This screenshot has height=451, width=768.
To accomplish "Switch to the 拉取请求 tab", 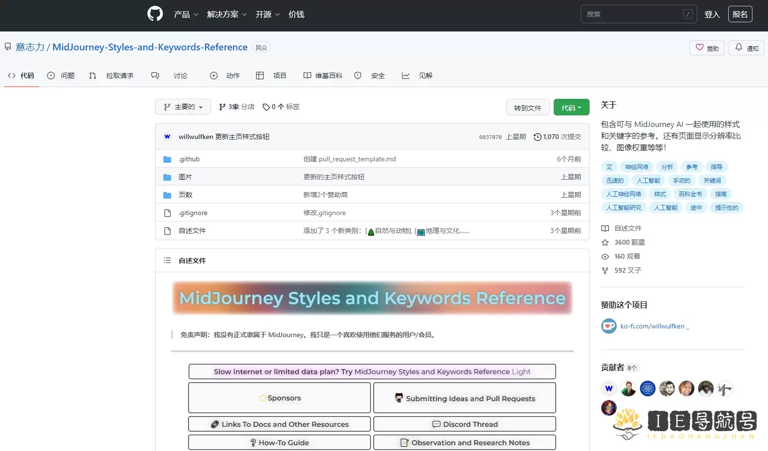I will coord(112,76).
